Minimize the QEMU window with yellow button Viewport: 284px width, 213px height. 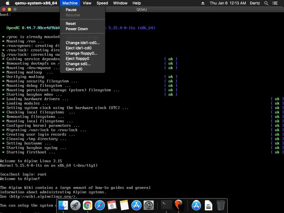click(x=9, y=9)
